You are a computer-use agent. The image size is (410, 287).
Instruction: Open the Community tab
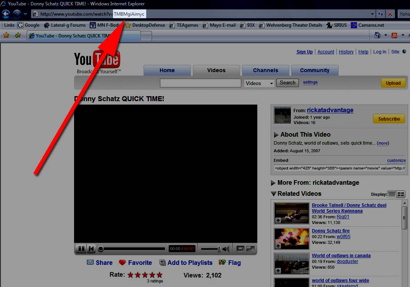pos(315,70)
